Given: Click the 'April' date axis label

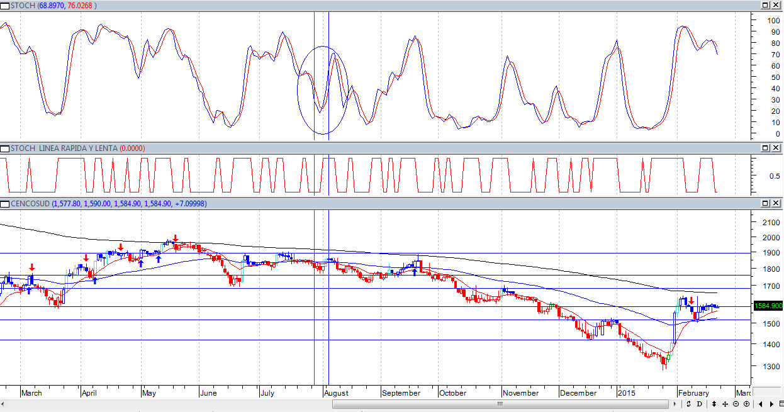Looking at the screenshot, I should click(x=89, y=393).
